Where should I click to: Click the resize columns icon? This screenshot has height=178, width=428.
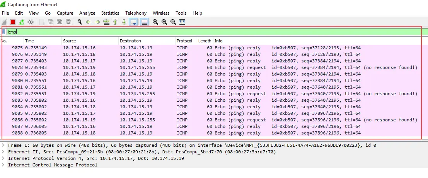(x=182, y=22)
